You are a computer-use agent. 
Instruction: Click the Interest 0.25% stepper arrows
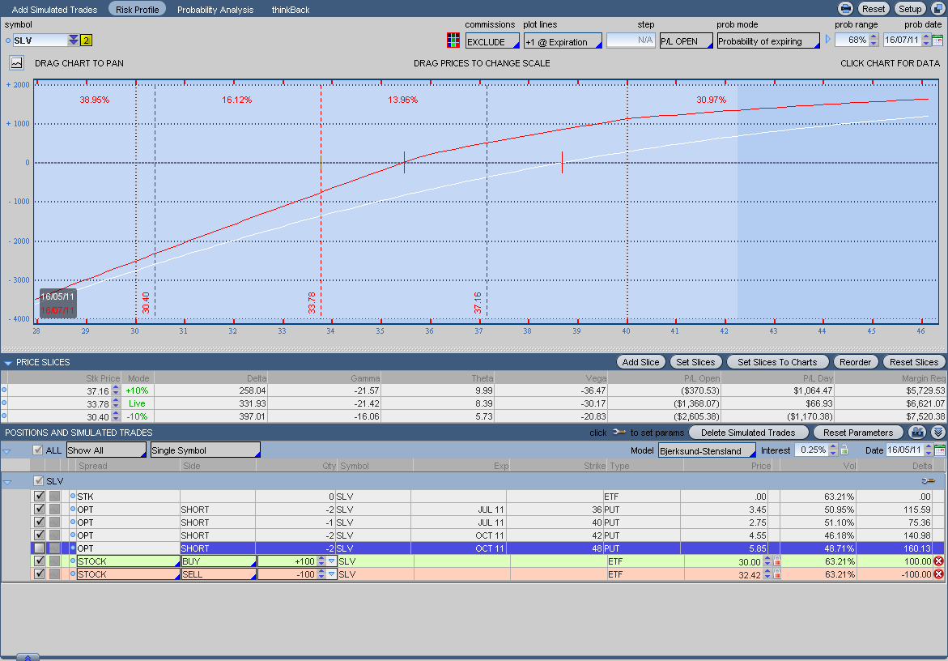tap(833, 450)
